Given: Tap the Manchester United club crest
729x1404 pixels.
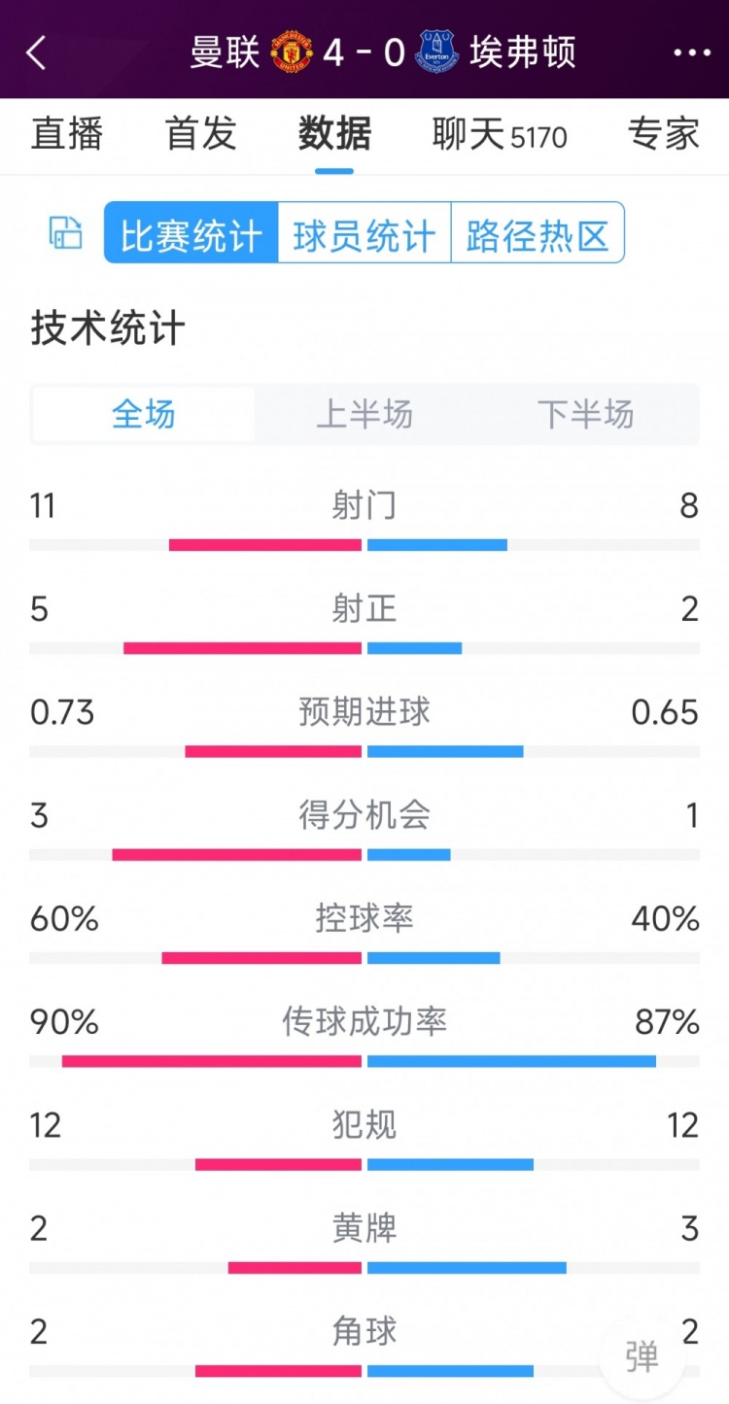Looking at the screenshot, I should point(291,52).
